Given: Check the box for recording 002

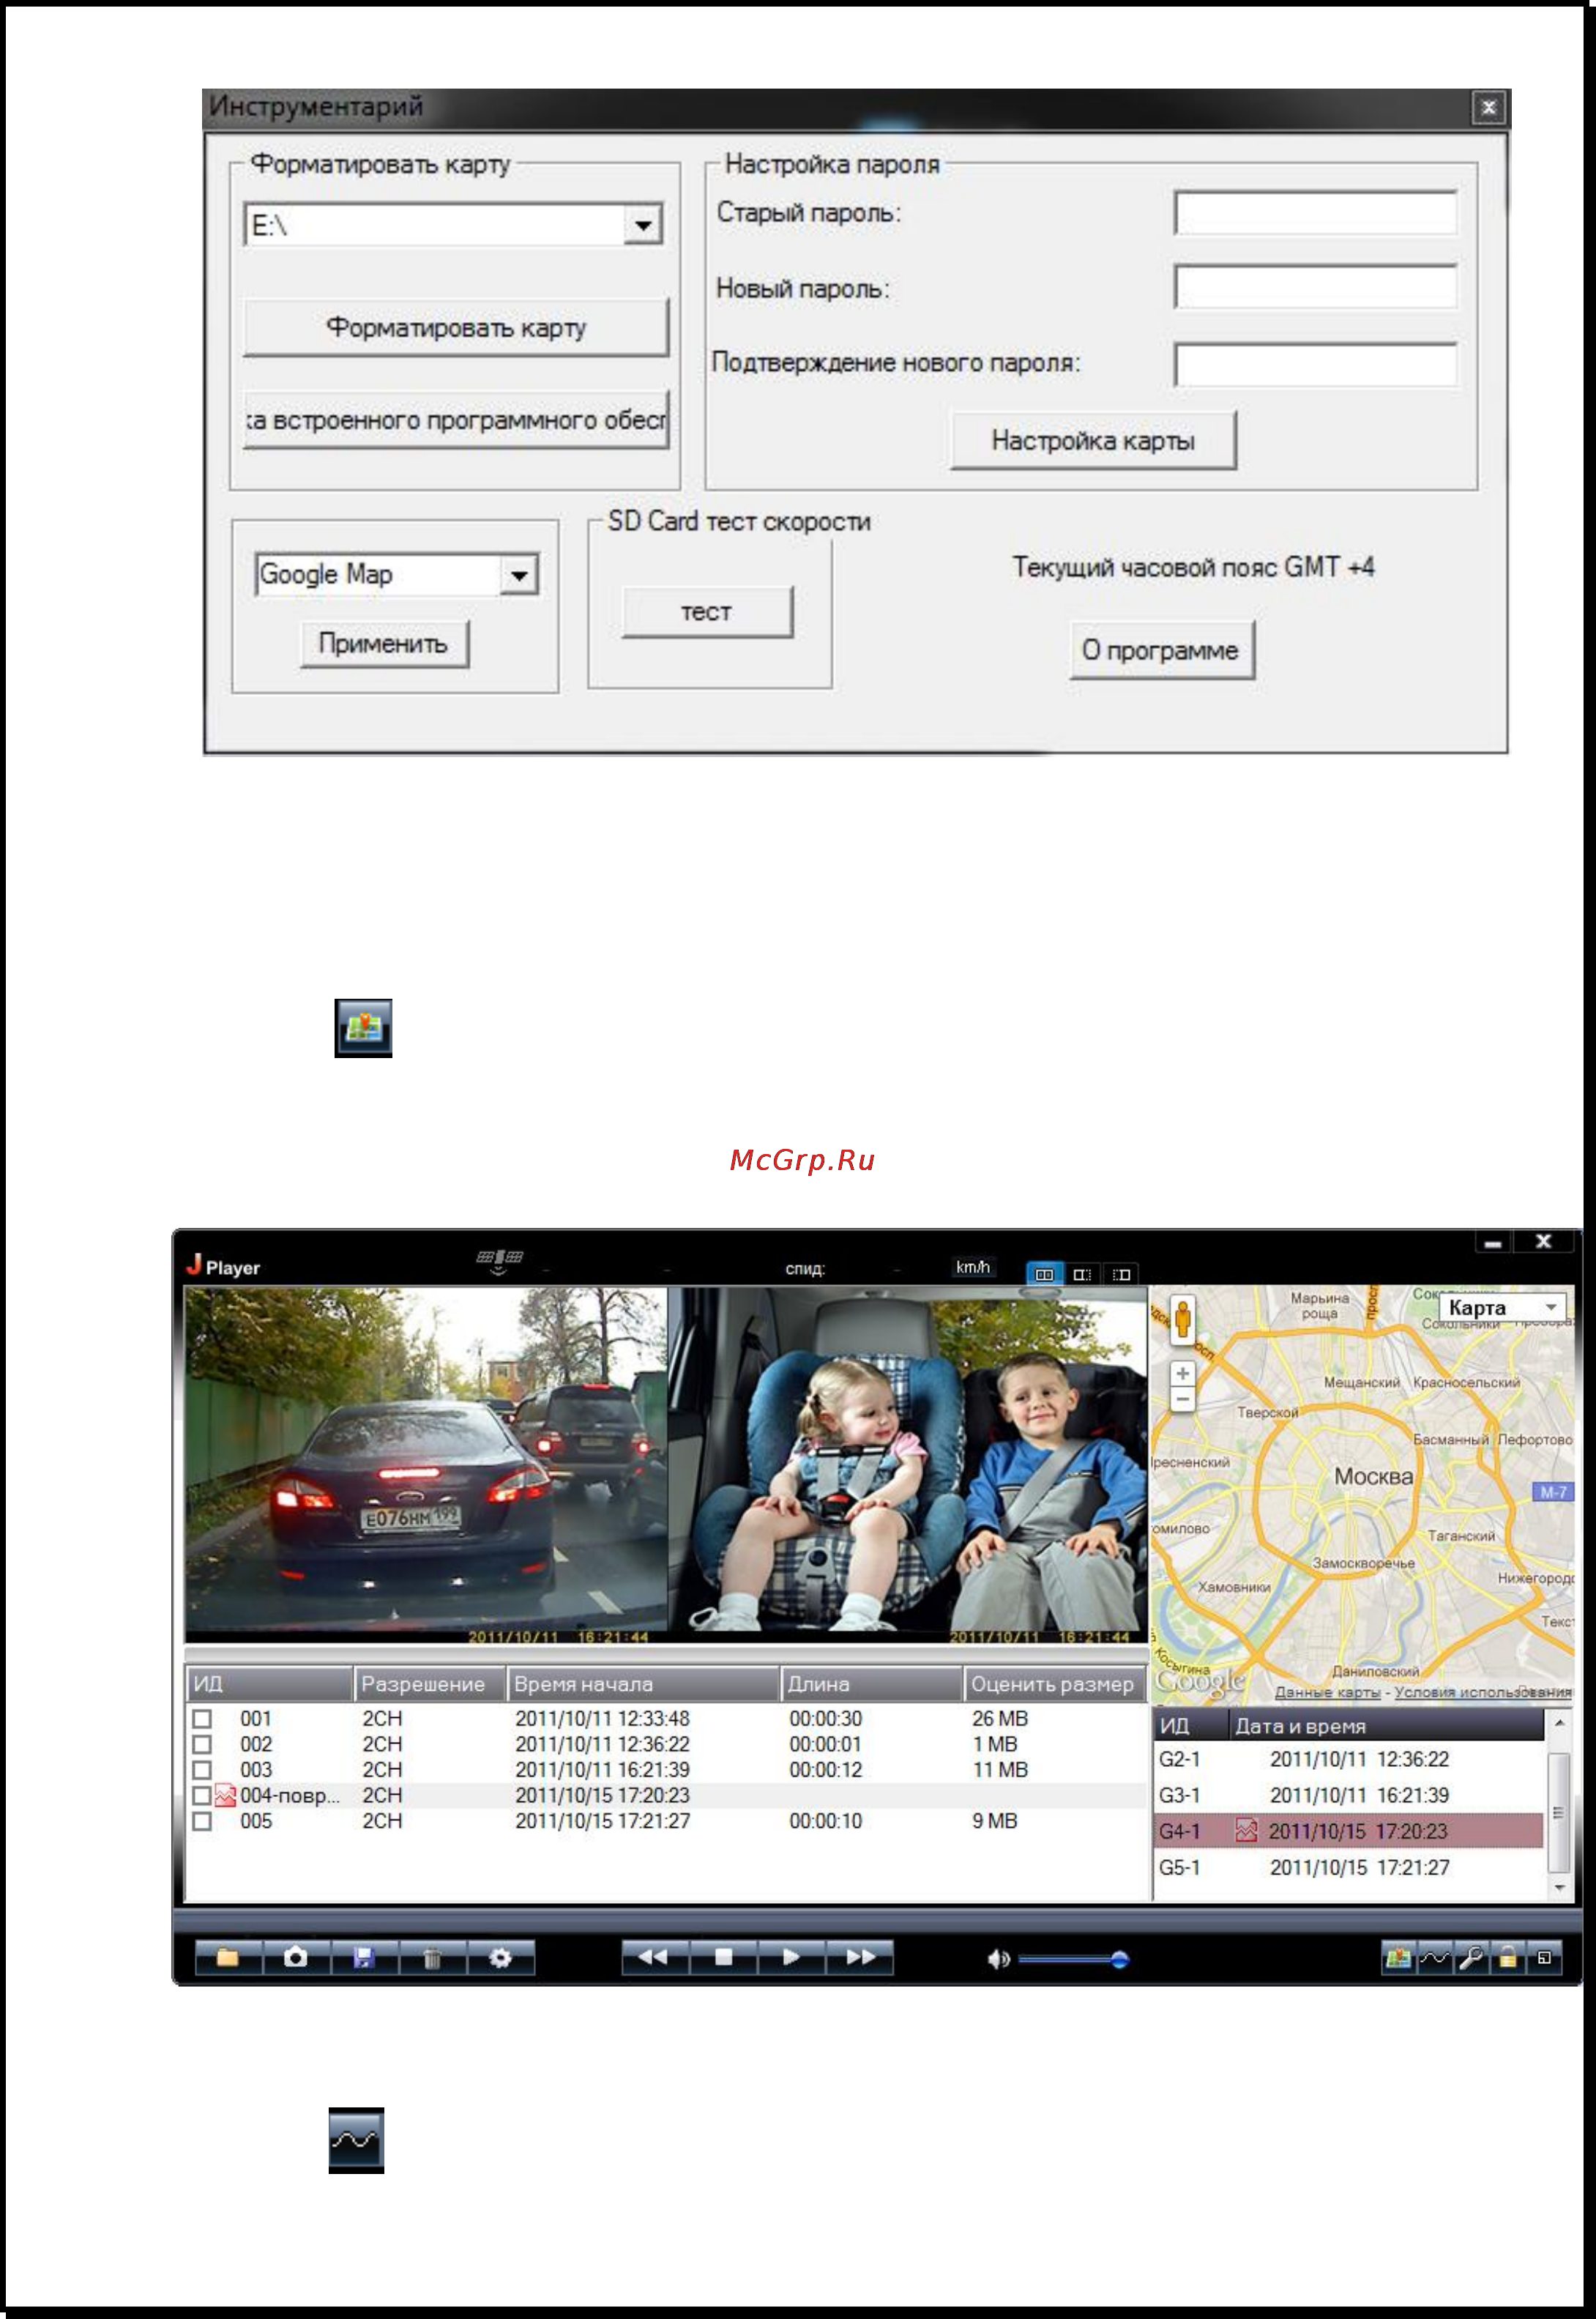Looking at the screenshot, I should coord(202,1744).
